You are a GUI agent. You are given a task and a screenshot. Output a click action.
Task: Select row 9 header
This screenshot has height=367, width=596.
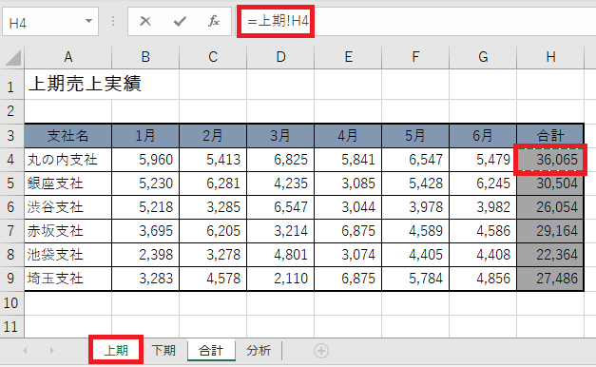pos(11,279)
